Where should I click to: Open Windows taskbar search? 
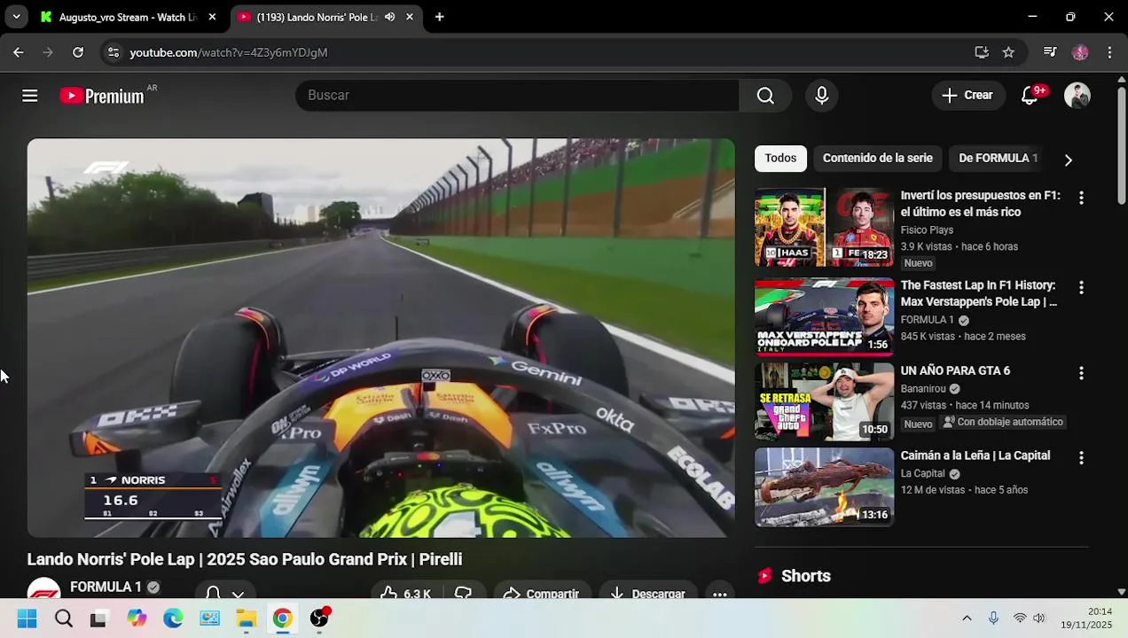point(64,619)
